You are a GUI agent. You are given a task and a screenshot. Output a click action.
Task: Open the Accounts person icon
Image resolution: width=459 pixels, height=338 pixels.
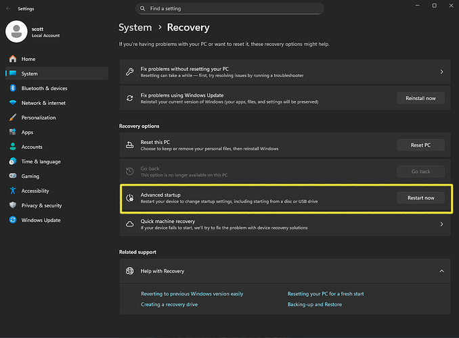(12, 147)
